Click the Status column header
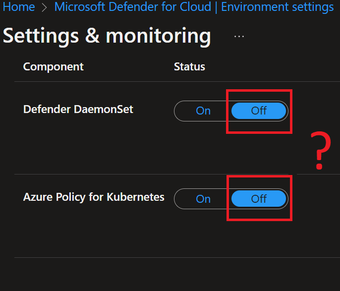Viewport: 340px width, 291px height. (x=189, y=66)
